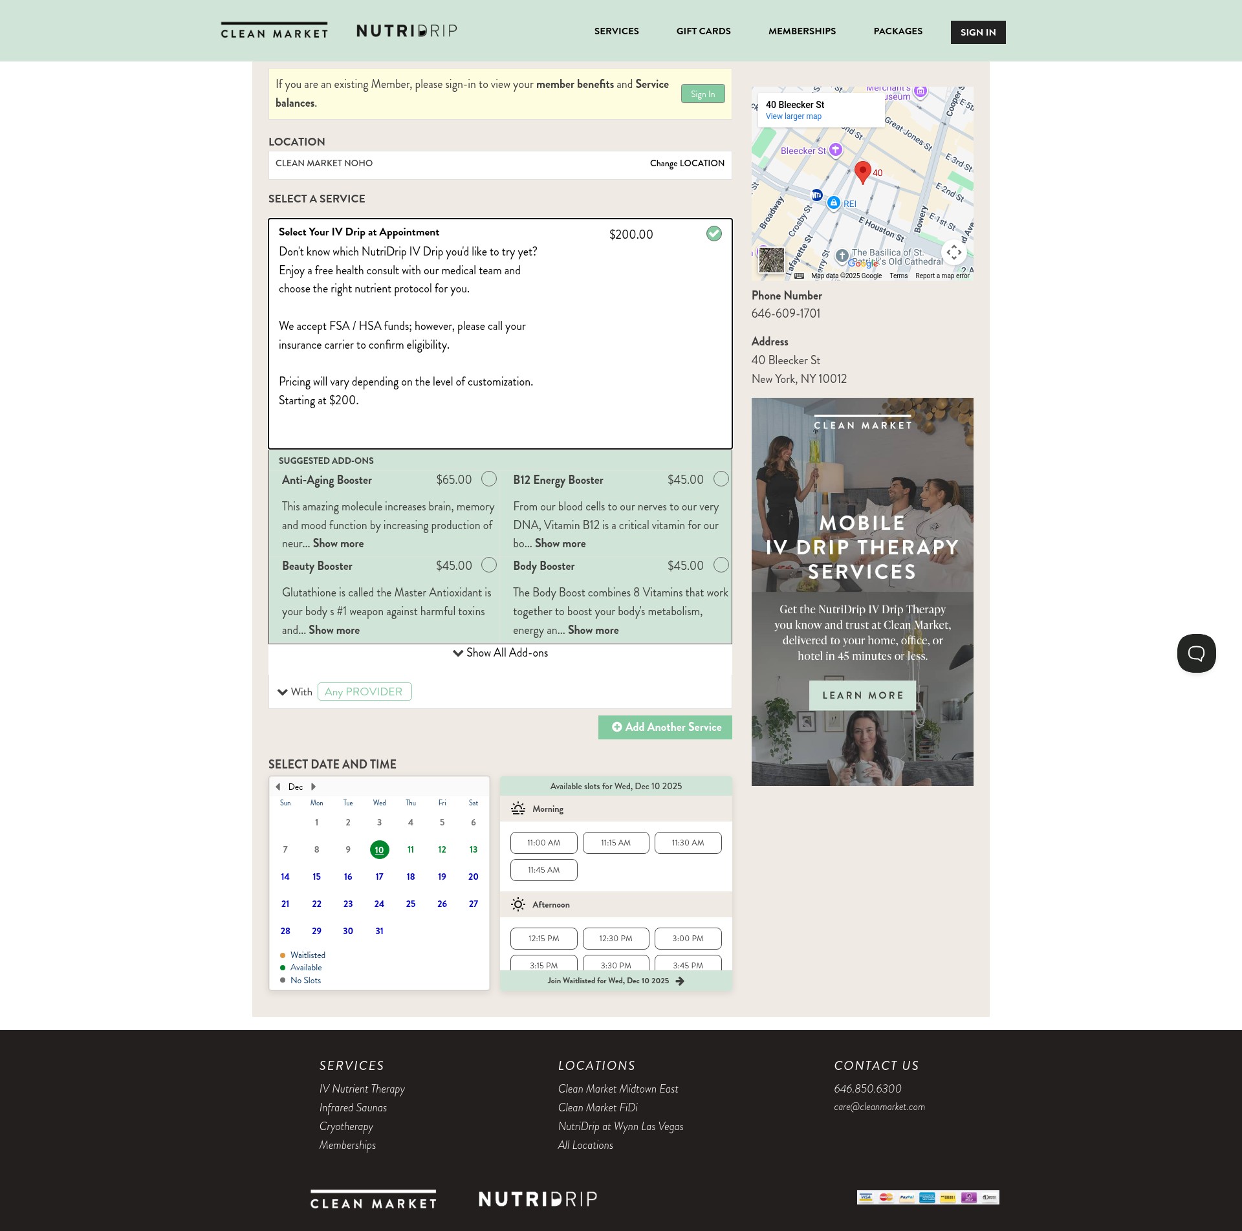Select December 11 on calendar

(411, 849)
